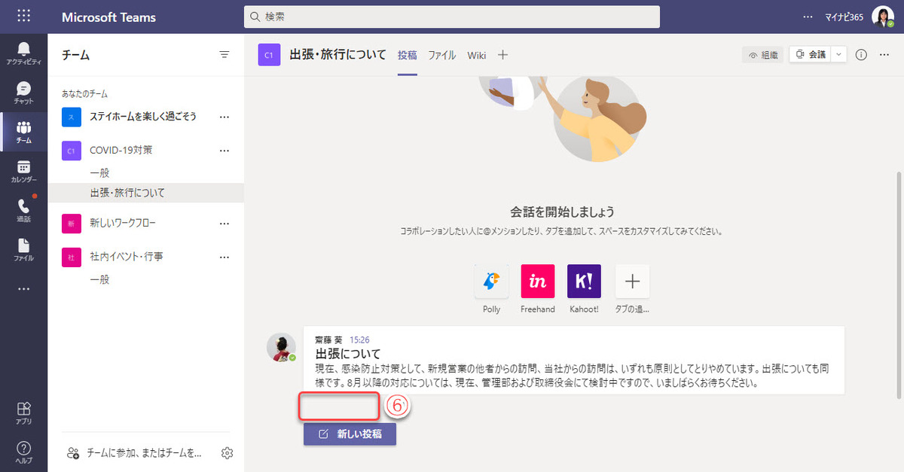This screenshot has height=472, width=904.
Task: Open more options for 社内イベント・行事 team
Action: coord(224,257)
